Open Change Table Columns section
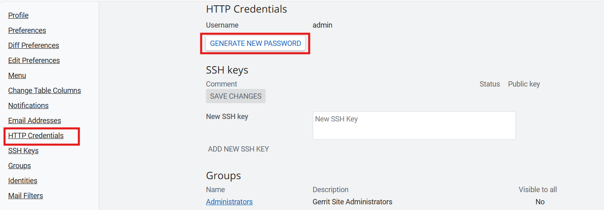Screen dimensions: 604x210 [x=44, y=91]
